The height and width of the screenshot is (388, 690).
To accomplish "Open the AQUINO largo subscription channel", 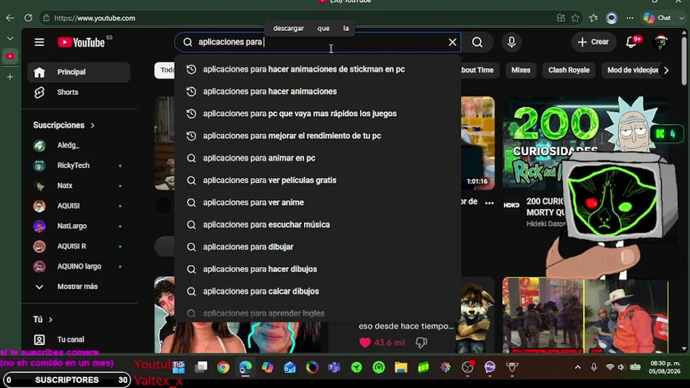I will click(x=79, y=266).
